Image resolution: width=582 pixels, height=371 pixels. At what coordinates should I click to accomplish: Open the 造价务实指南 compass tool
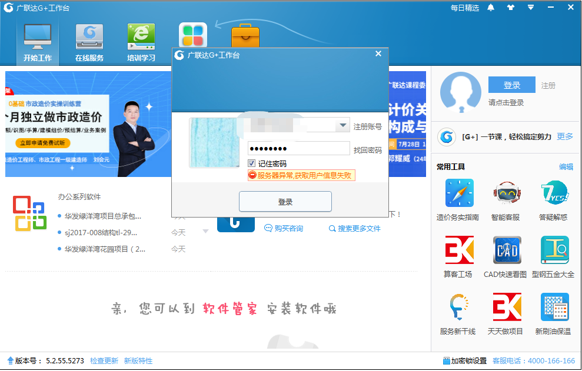click(459, 193)
